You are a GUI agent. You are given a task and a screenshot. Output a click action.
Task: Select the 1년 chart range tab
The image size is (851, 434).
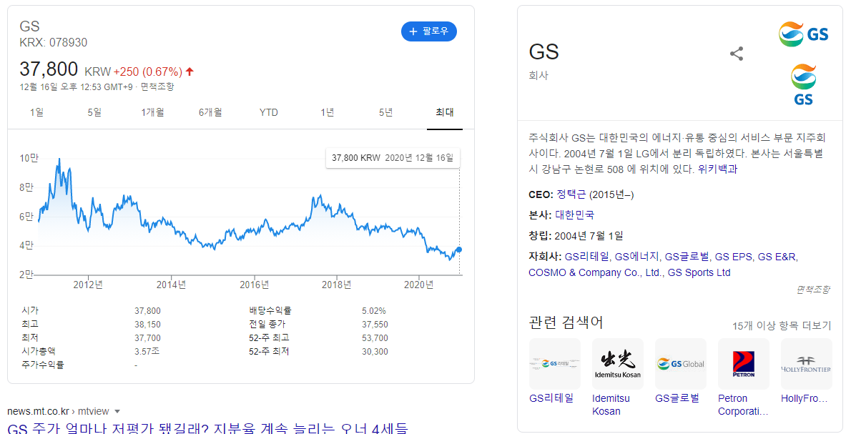coord(328,112)
